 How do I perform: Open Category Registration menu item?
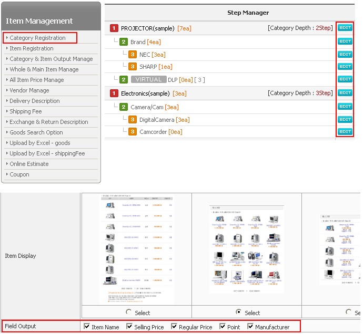[x=37, y=38]
